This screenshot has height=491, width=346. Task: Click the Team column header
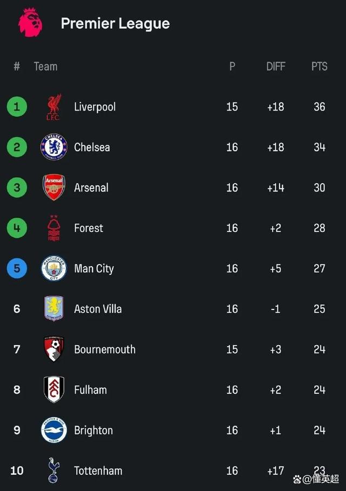coord(45,66)
